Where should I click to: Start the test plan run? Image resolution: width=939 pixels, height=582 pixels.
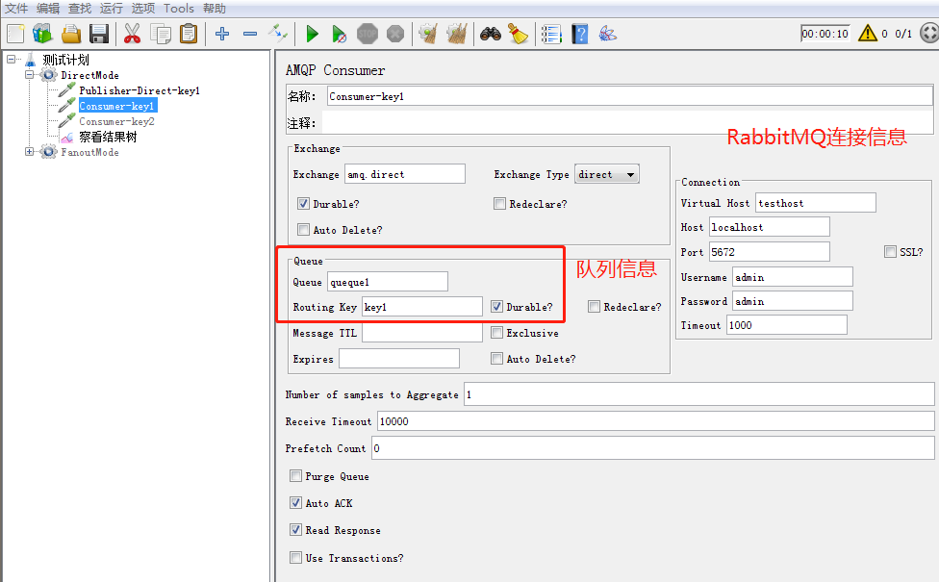pyautogui.click(x=311, y=33)
